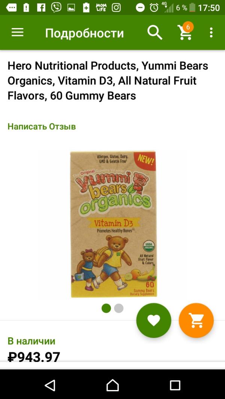Open the three-dot overflow menu

(211, 33)
